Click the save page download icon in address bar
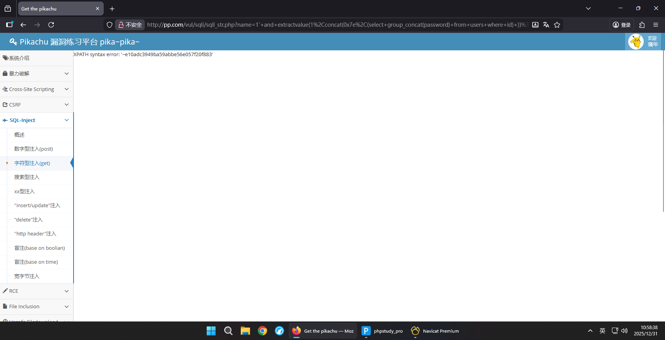This screenshot has width=665, height=340. click(535, 25)
